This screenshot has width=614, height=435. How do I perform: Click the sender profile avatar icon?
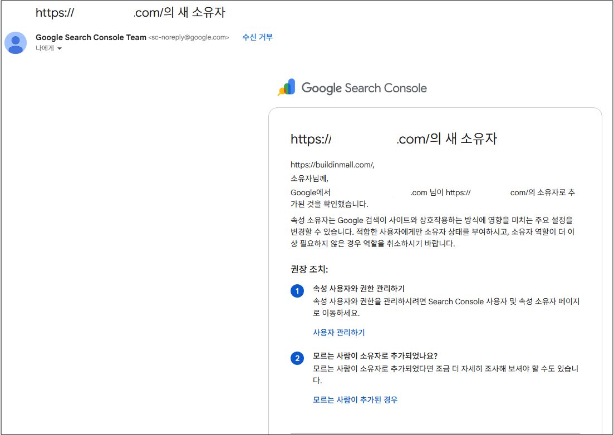tap(16, 43)
